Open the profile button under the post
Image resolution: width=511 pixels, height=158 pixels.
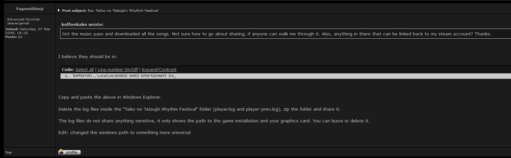69,152
